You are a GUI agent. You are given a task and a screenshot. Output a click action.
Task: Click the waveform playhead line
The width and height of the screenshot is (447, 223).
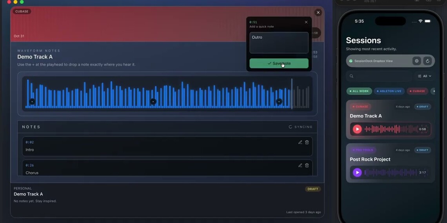(292, 93)
